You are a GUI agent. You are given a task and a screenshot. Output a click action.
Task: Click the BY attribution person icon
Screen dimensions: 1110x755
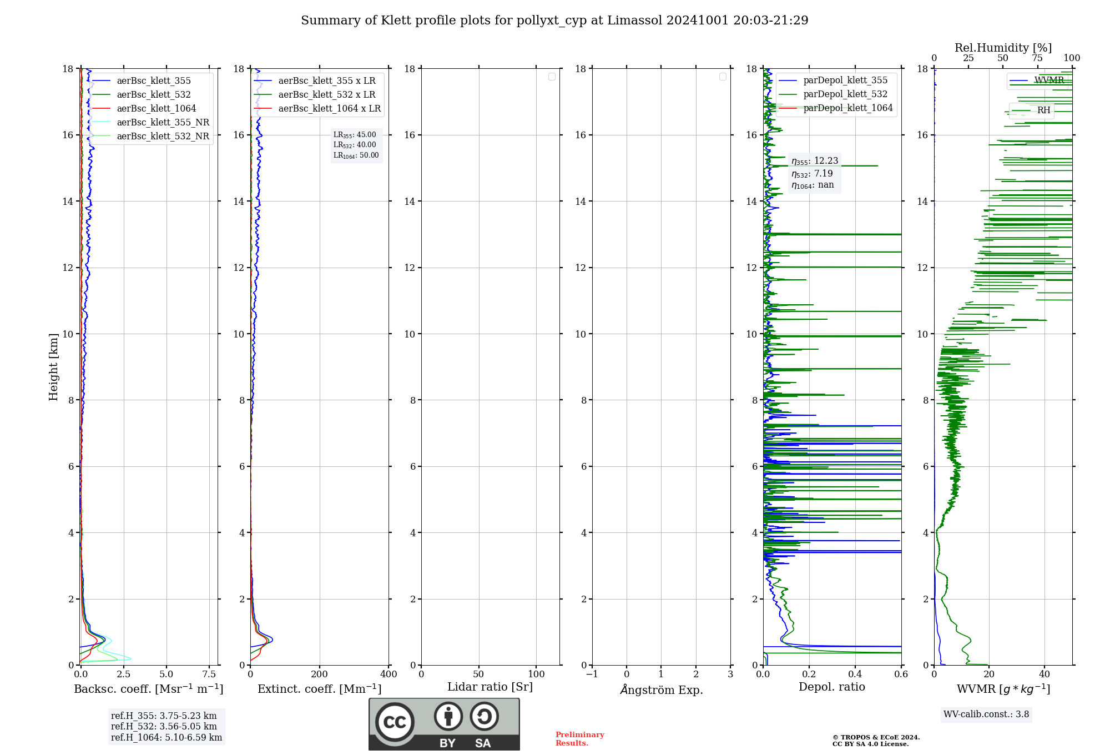[448, 716]
